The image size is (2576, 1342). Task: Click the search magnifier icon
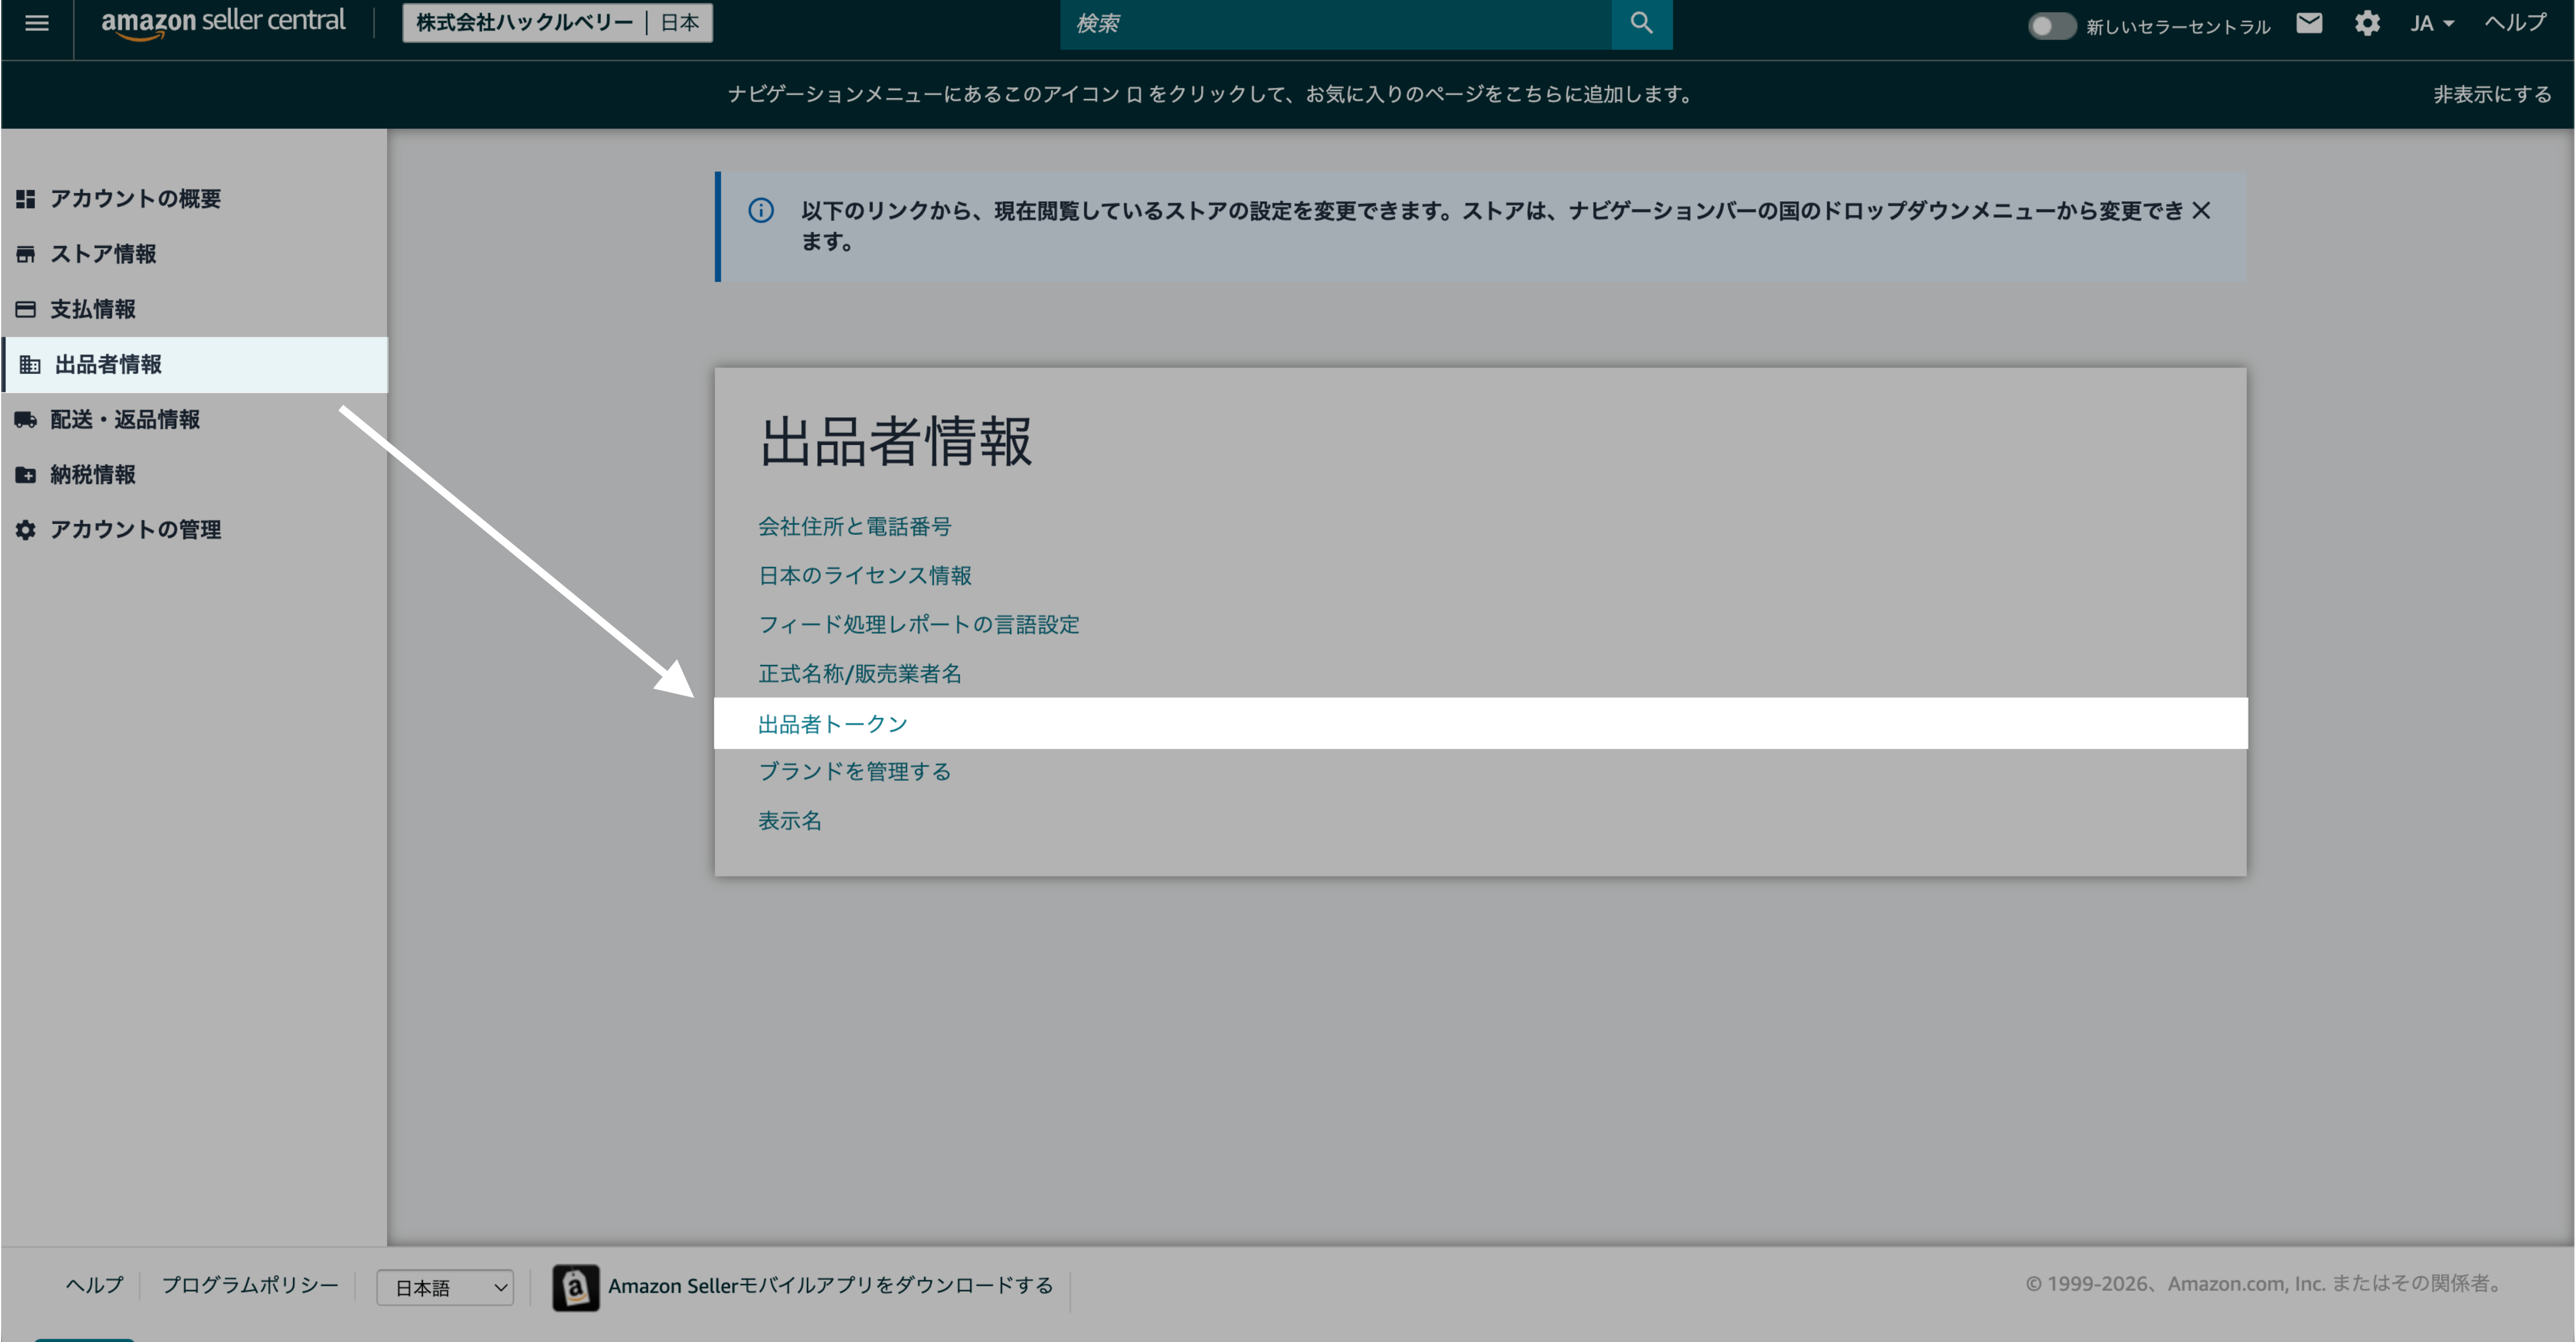point(1641,23)
